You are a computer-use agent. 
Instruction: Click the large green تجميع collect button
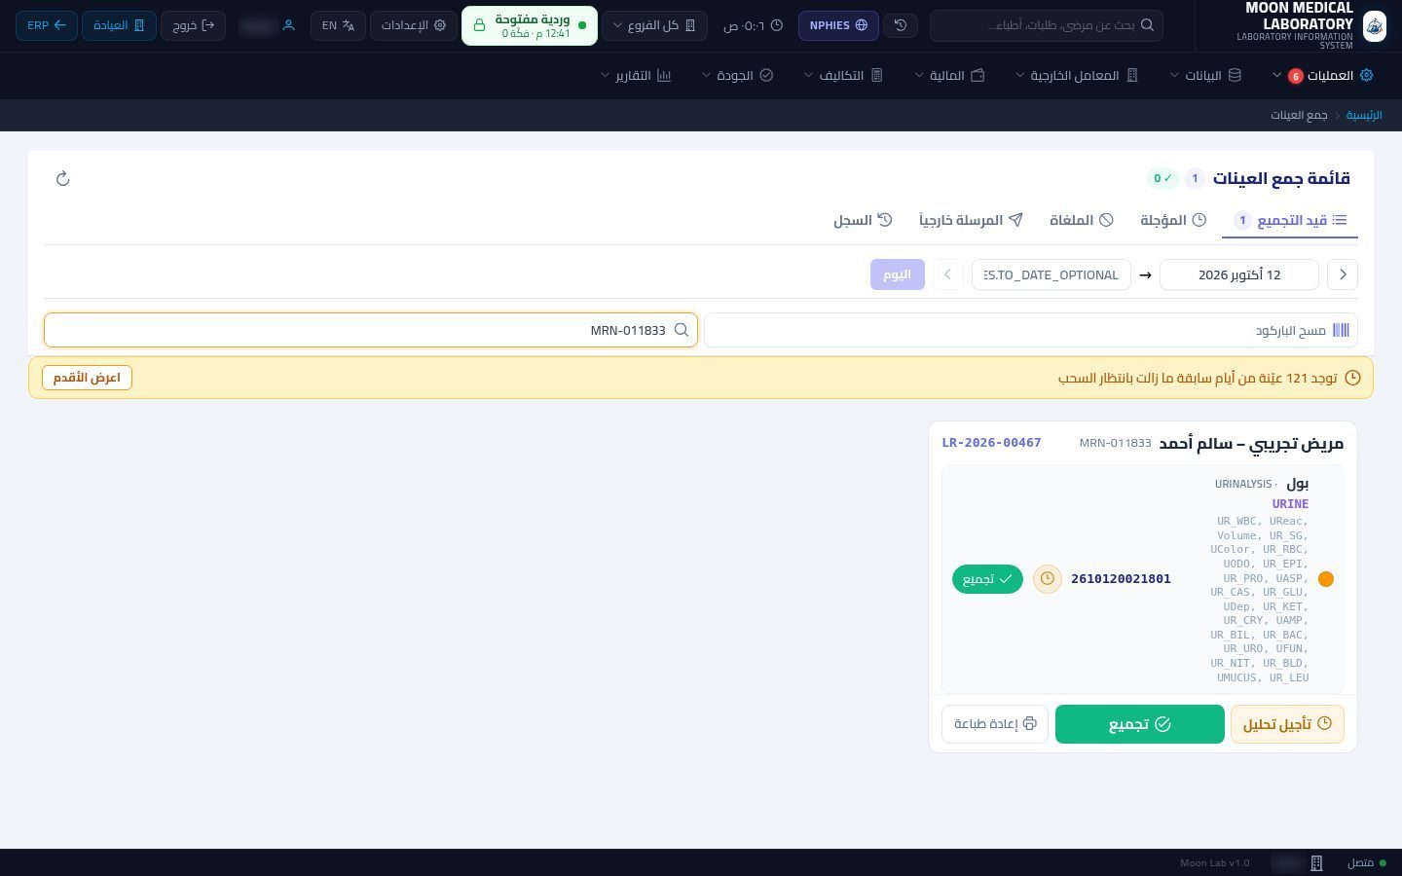[x=1140, y=724]
